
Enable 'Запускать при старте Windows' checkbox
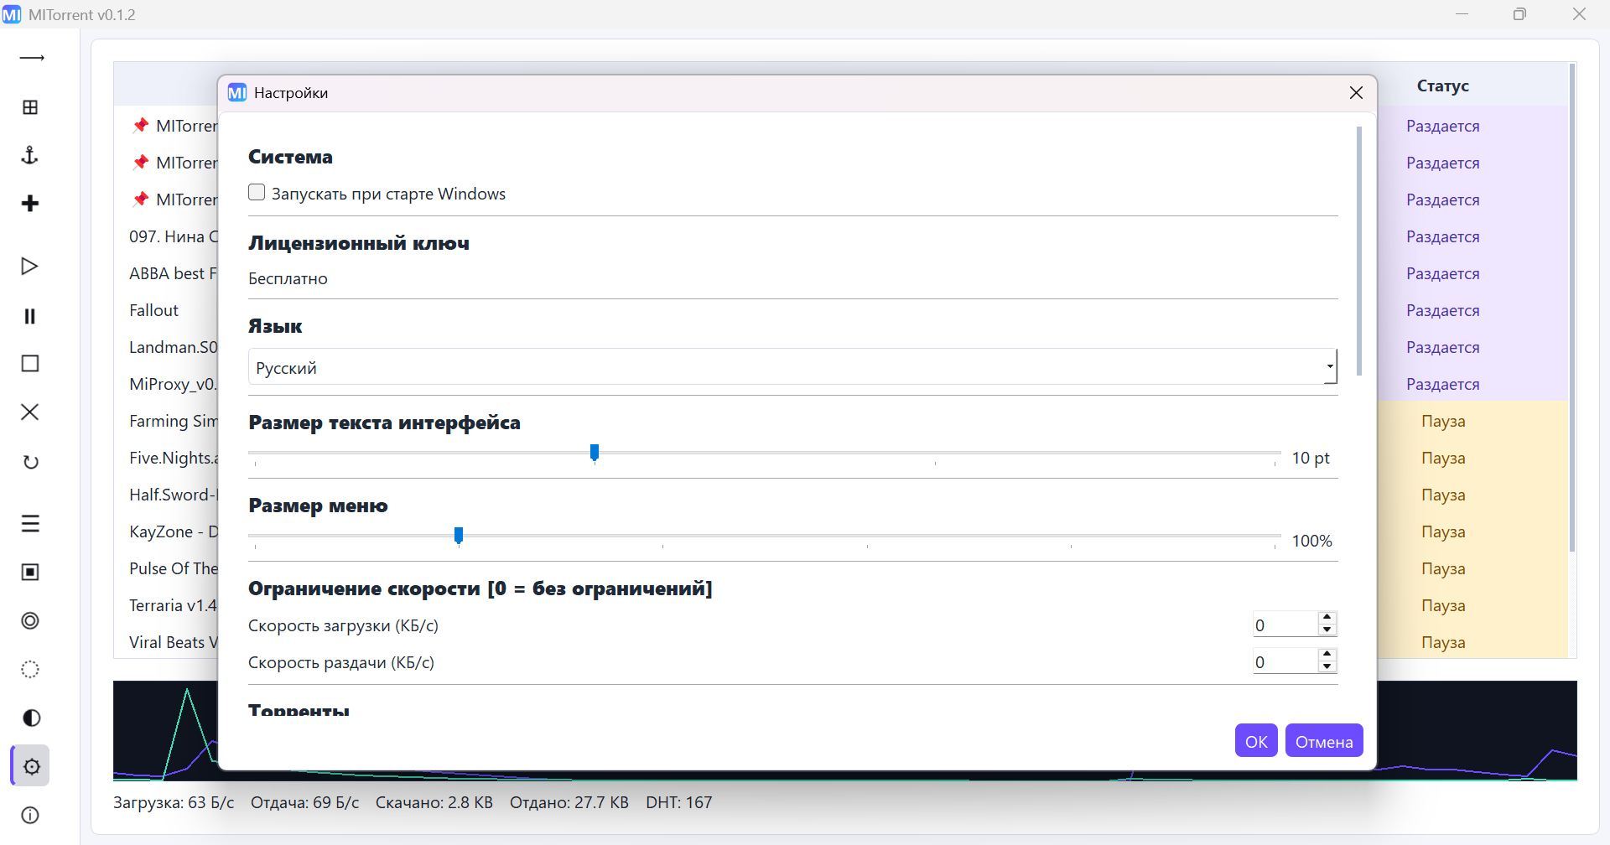click(257, 193)
